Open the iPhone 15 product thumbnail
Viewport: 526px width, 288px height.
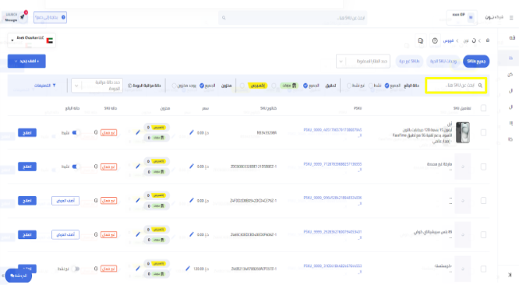point(463,132)
